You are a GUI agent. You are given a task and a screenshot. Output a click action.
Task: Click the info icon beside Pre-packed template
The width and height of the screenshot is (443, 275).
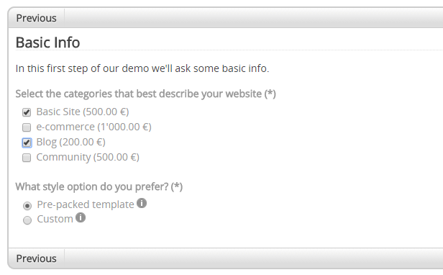click(142, 203)
